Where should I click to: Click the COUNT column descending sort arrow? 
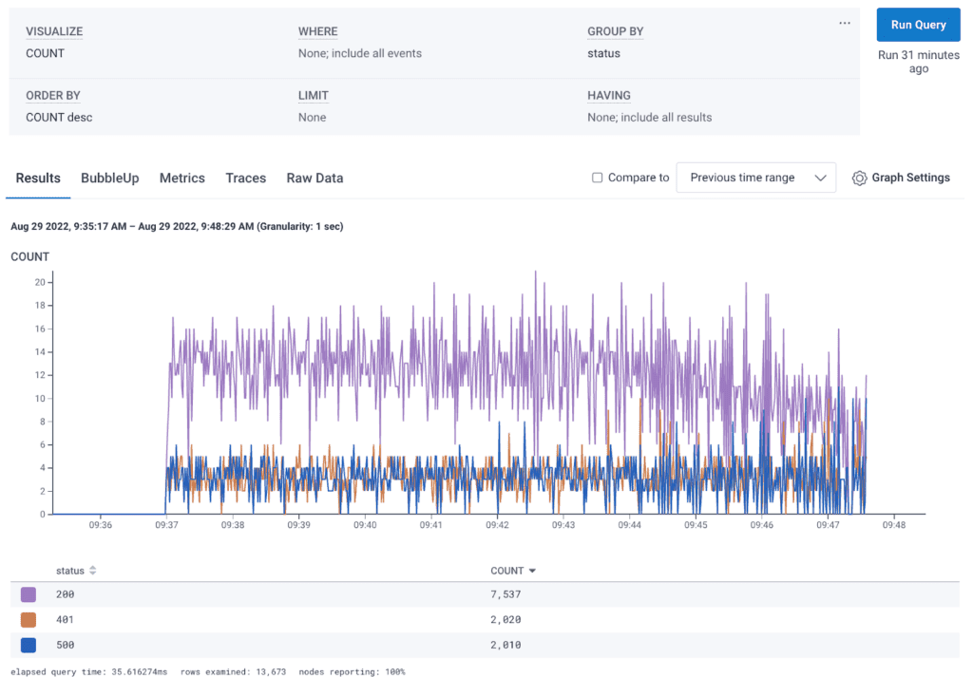point(532,571)
